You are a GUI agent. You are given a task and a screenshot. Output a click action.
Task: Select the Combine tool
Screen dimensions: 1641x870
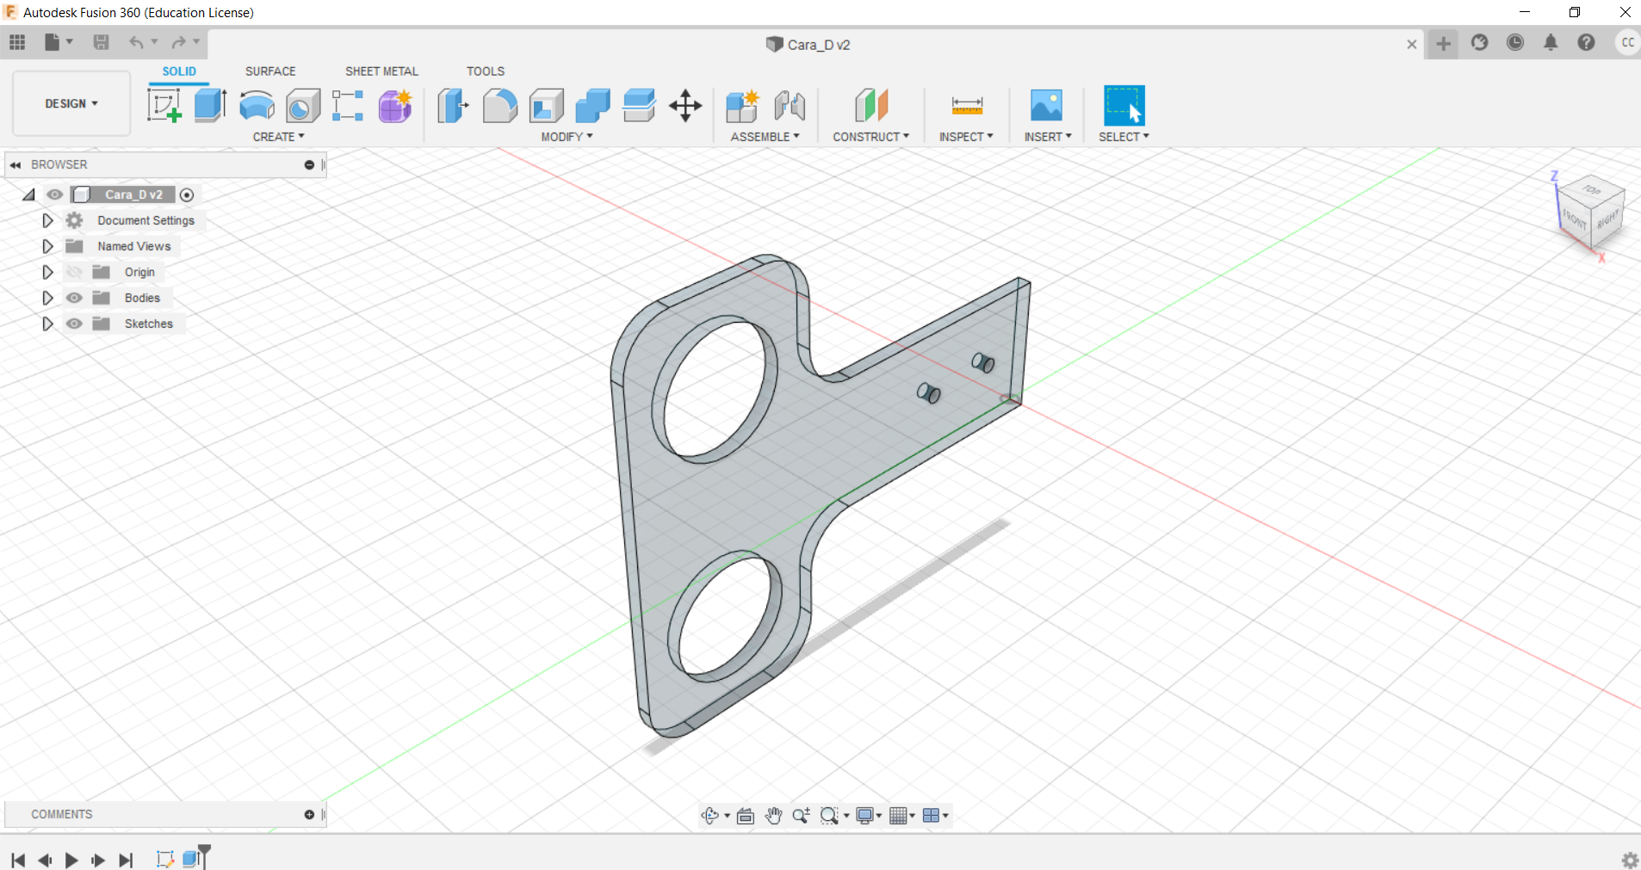(x=592, y=106)
